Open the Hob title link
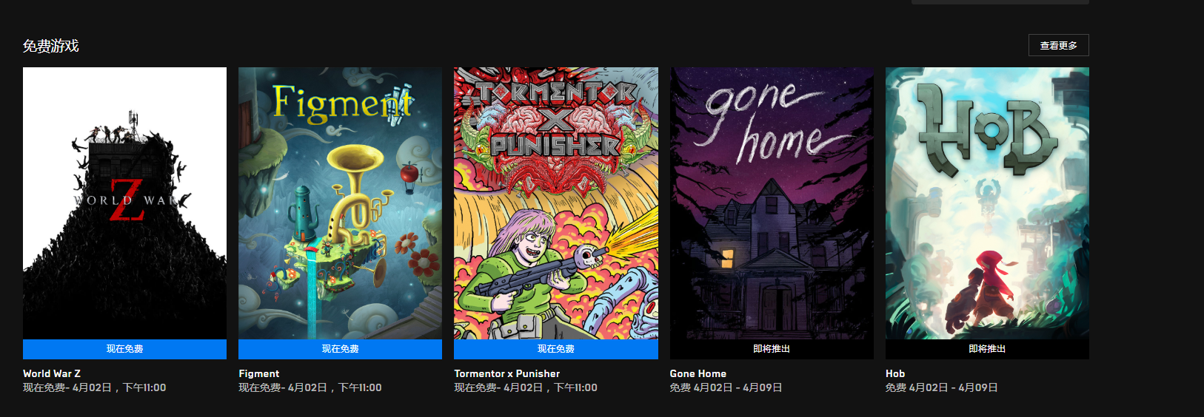This screenshot has height=417, width=1204. click(x=895, y=373)
